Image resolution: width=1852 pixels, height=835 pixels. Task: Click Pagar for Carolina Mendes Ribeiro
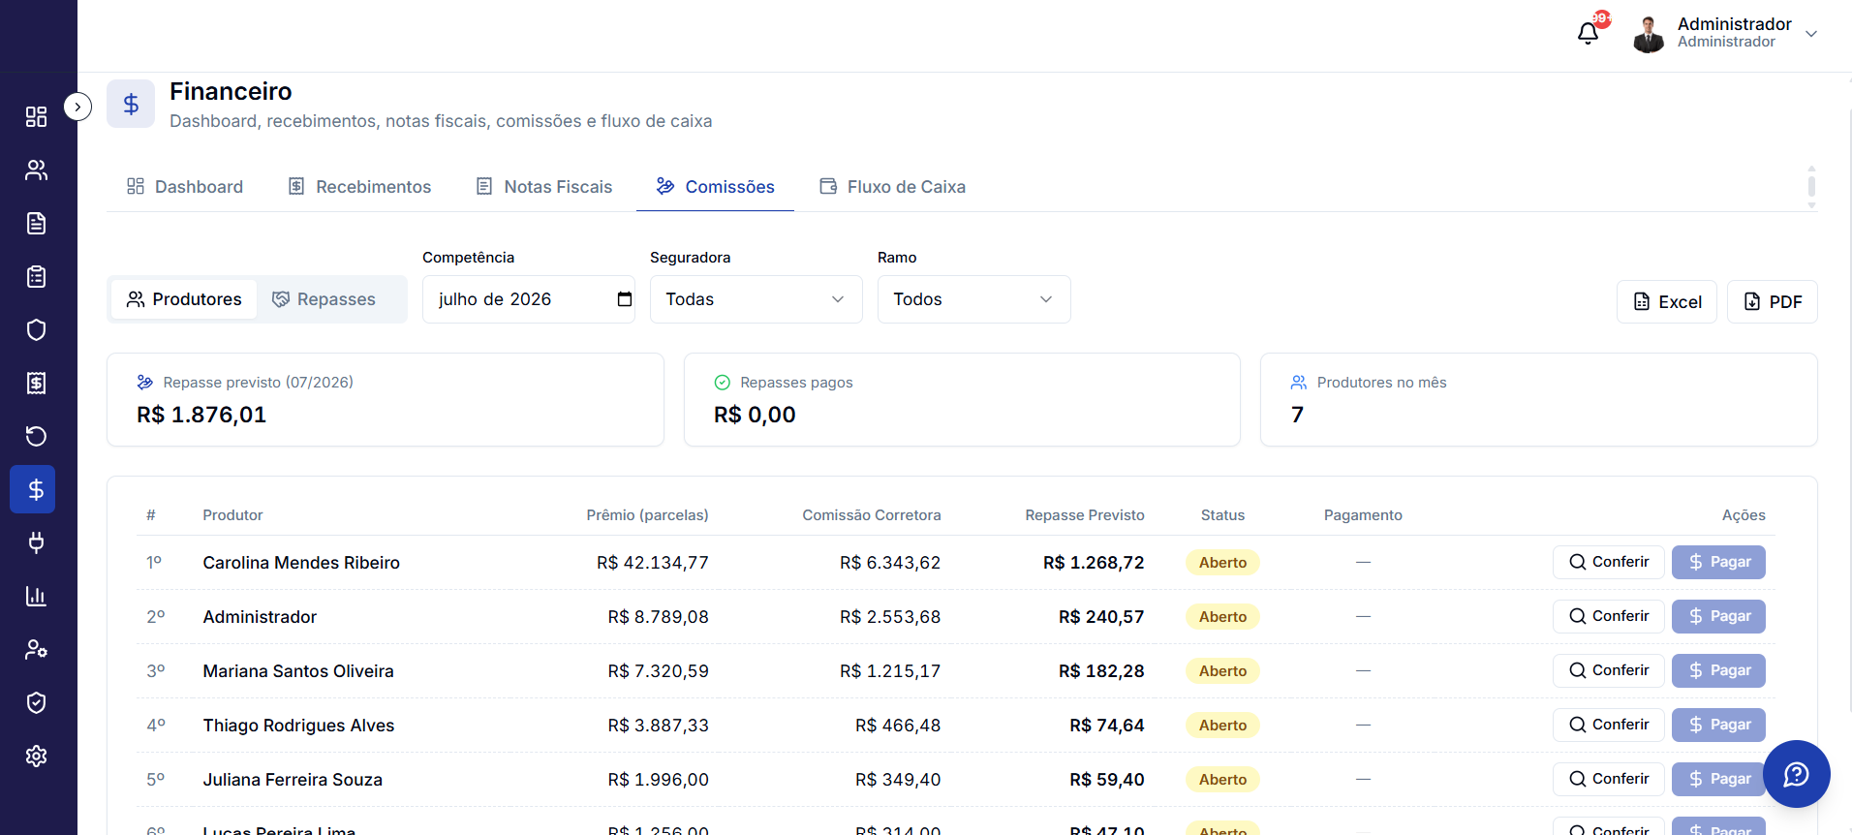click(x=1718, y=562)
